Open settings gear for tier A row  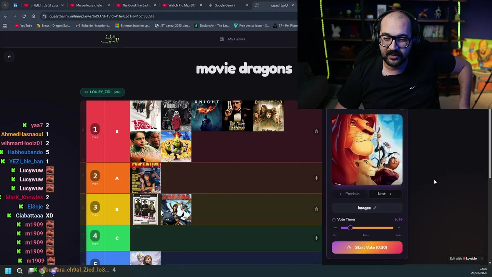[x=316, y=178]
